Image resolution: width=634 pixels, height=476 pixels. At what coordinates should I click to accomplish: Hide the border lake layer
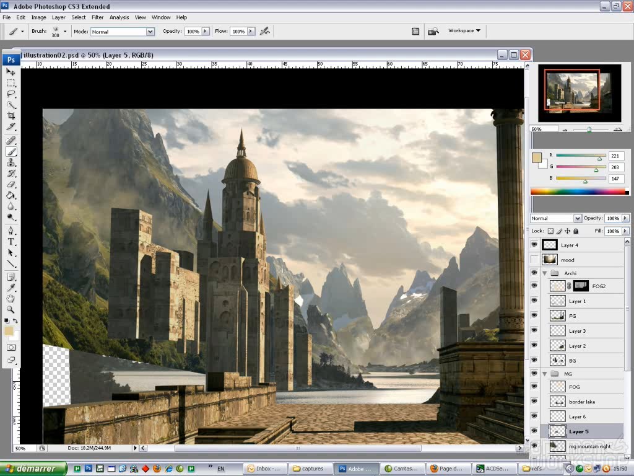534,402
